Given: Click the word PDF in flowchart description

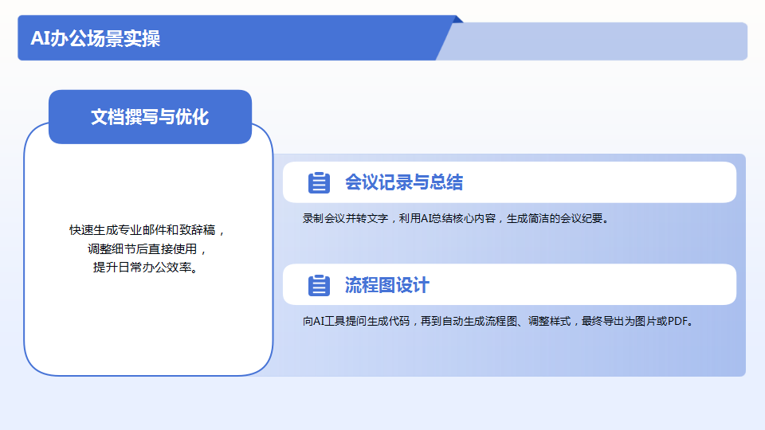Looking at the screenshot, I should (x=677, y=321).
